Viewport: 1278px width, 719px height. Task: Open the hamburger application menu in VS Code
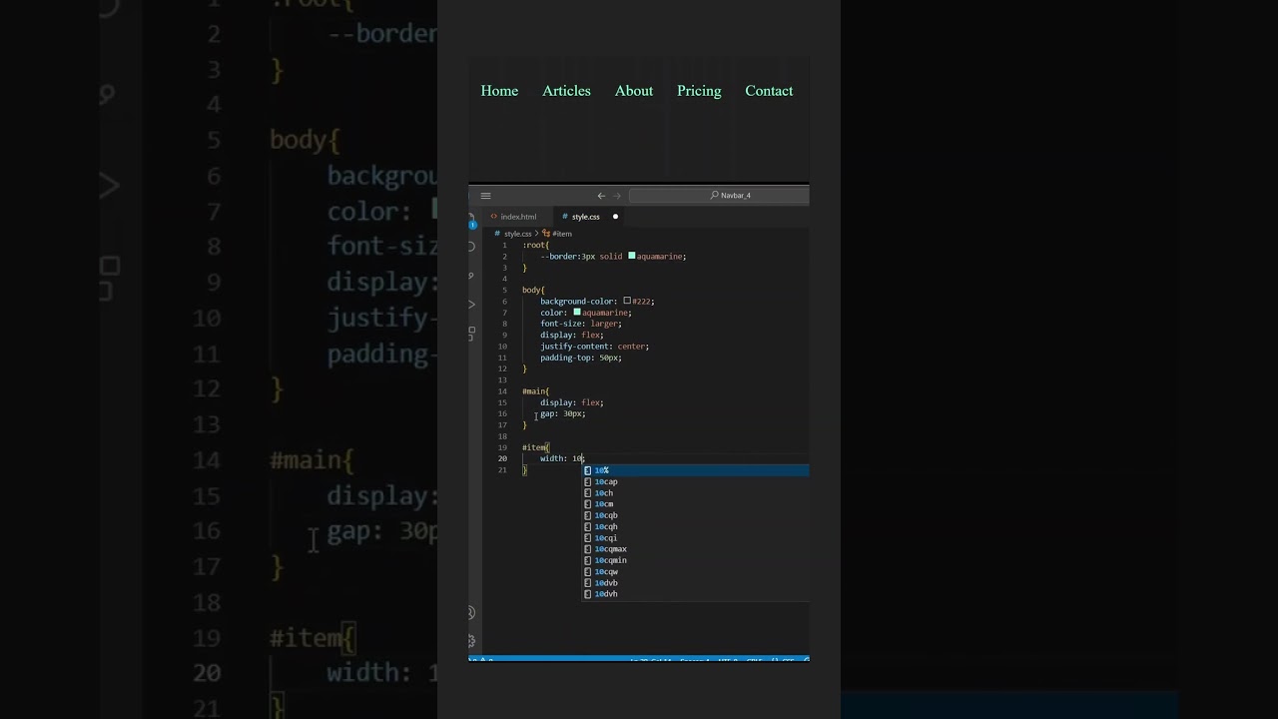485,196
